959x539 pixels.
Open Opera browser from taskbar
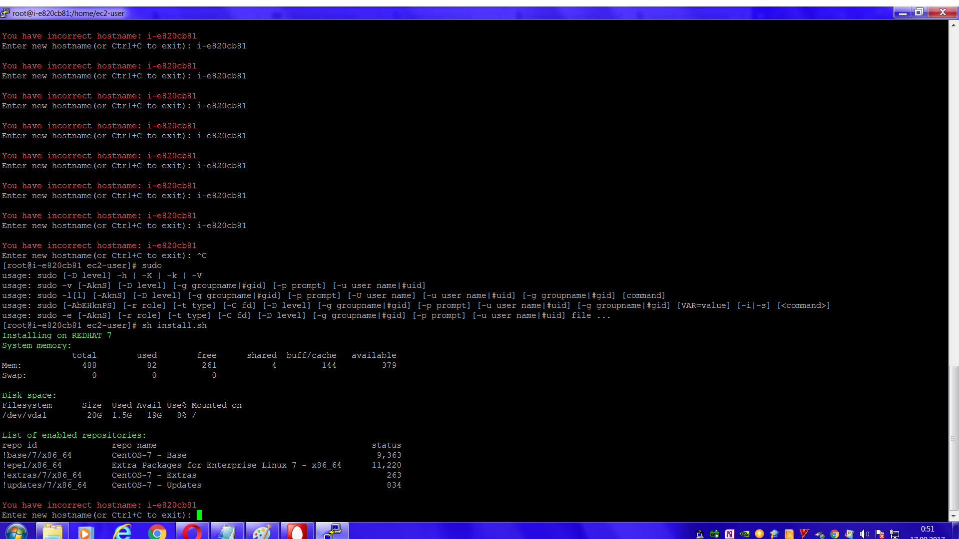coord(192,532)
